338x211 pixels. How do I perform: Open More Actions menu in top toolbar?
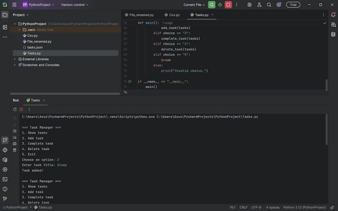[x=237, y=5]
